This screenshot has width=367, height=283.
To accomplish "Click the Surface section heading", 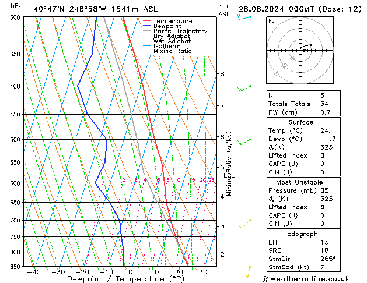I will coord(300,122).
